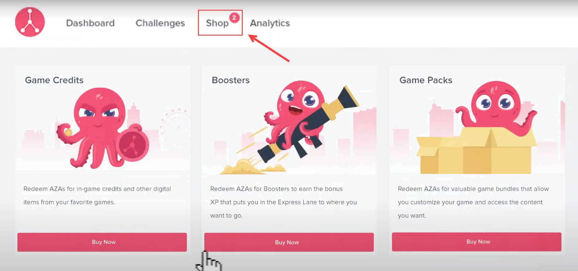Open the Analytics tab
This screenshot has height=271, width=578.
tap(270, 23)
